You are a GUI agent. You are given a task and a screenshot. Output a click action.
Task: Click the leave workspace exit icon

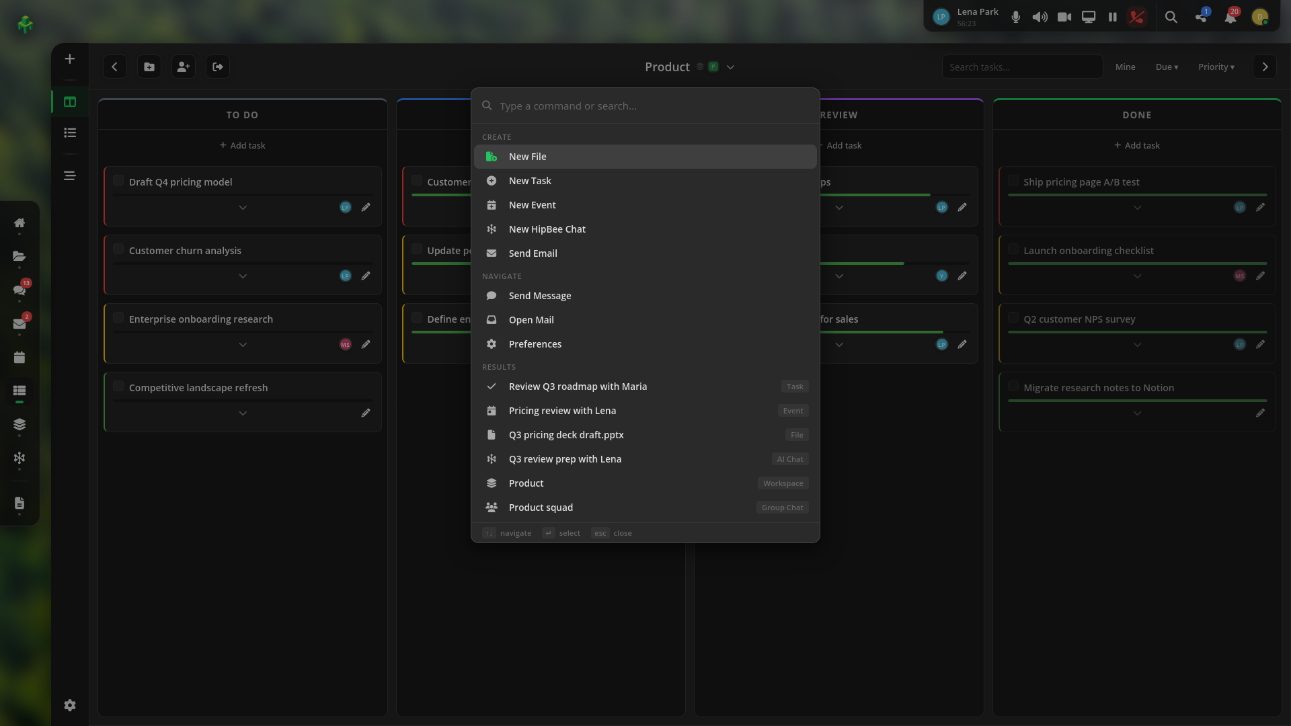tap(218, 67)
